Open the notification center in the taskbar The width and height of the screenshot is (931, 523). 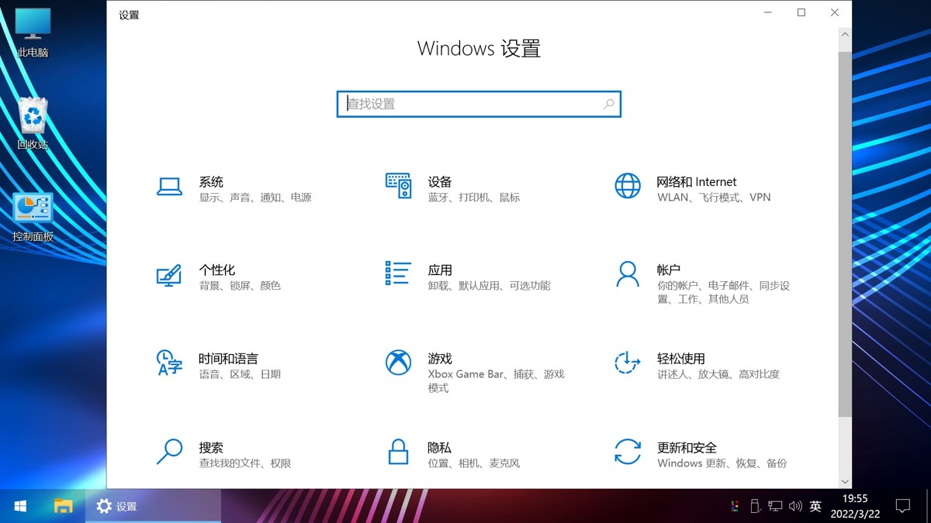coord(902,506)
